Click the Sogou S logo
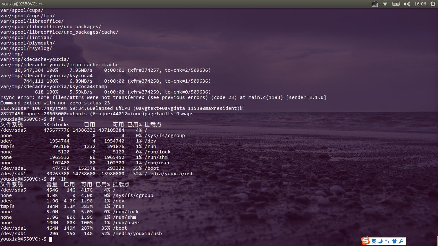The width and height of the screenshot is (438, 246). pos(366,241)
